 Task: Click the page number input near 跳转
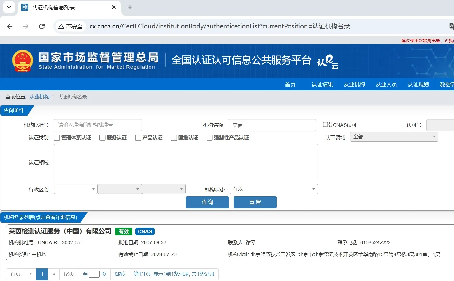[94, 274]
